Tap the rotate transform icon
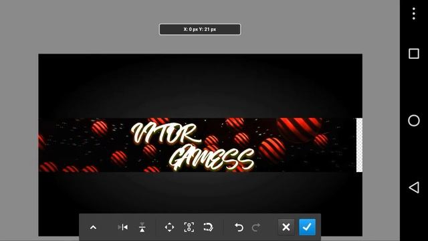Viewport: 428px width, 241px height. tap(208, 227)
